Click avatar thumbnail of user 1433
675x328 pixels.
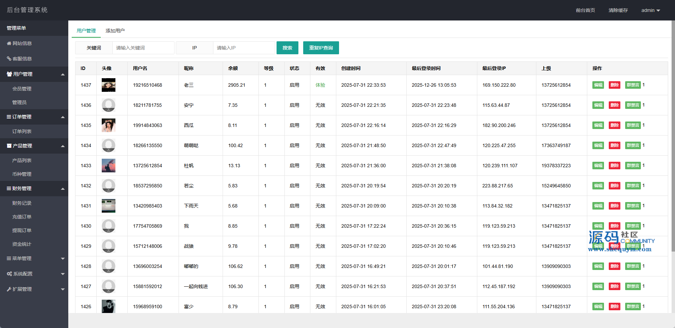[109, 166]
